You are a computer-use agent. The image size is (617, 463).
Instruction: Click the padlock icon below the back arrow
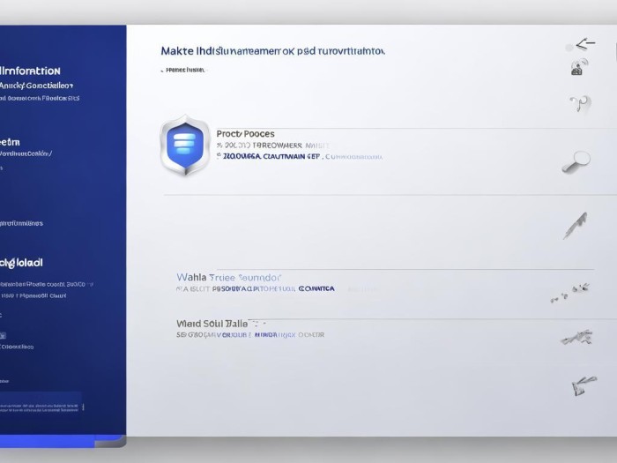coord(578,69)
